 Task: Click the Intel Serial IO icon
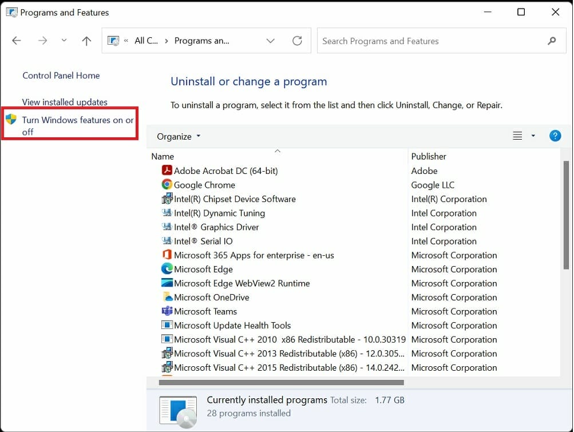click(167, 240)
